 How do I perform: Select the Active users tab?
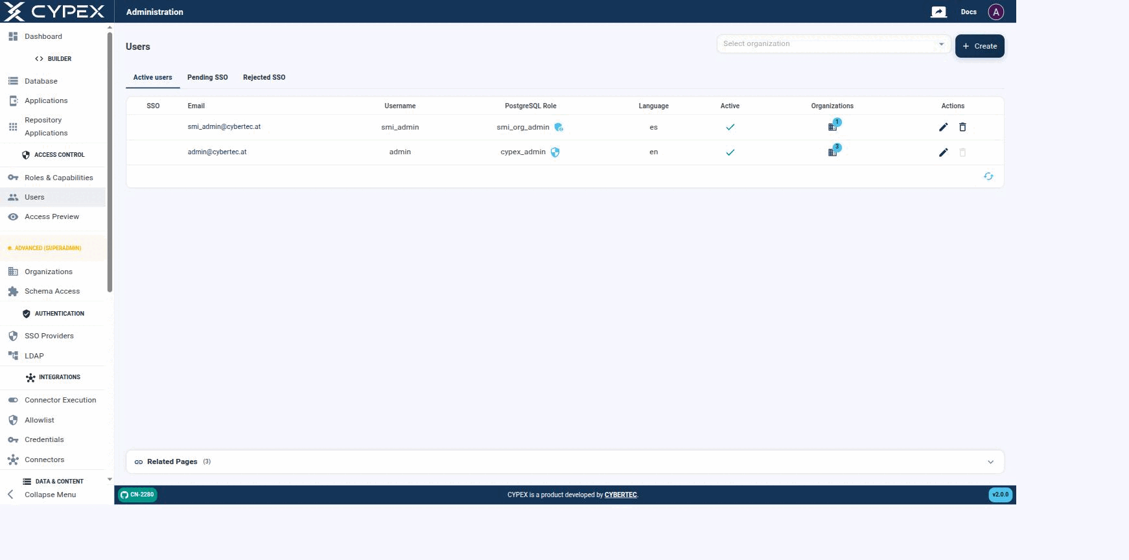153,77
